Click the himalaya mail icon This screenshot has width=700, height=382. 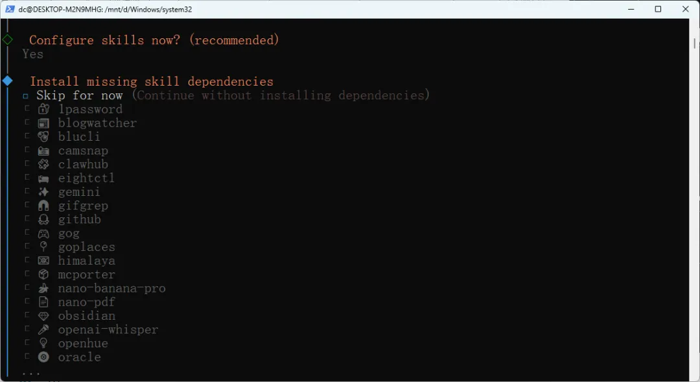click(43, 261)
